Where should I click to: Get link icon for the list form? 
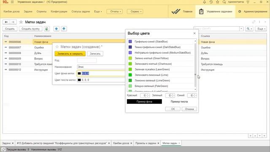254,22
